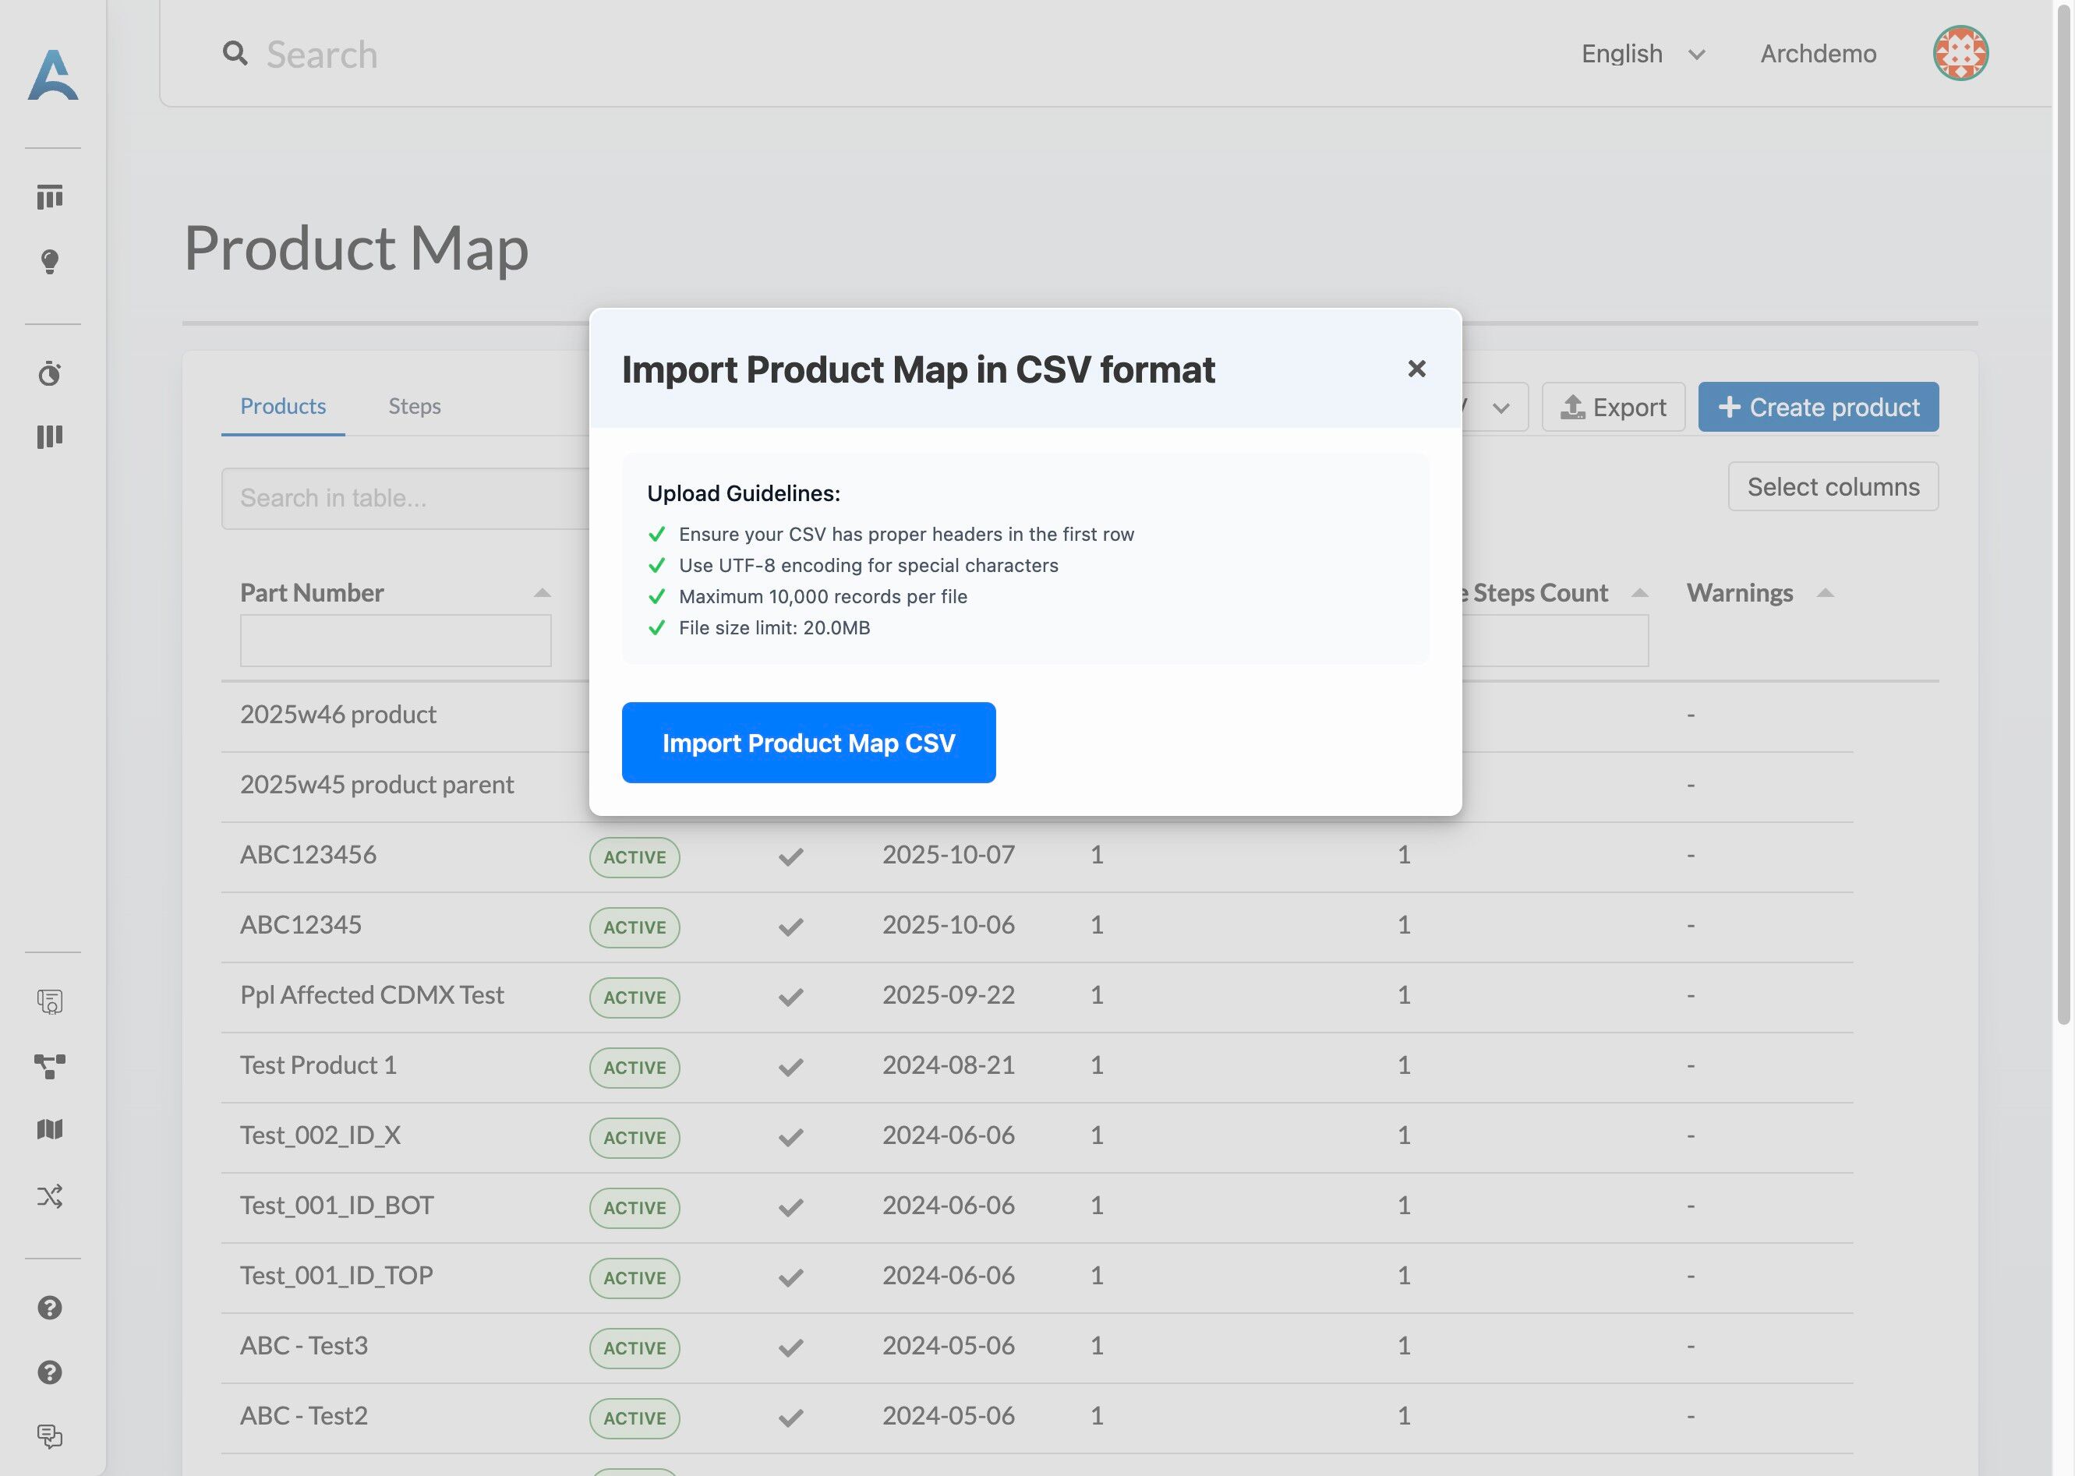This screenshot has height=1476, width=2075.
Task: Close the Import Product Map dialog
Action: [1416, 369]
